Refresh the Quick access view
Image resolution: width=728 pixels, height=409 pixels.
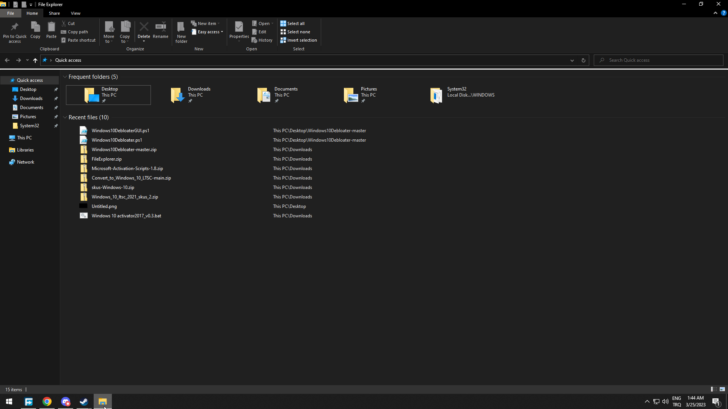click(583, 60)
